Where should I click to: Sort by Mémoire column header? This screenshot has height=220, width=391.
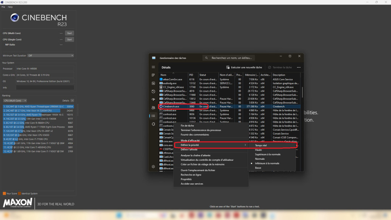coord(251,75)
